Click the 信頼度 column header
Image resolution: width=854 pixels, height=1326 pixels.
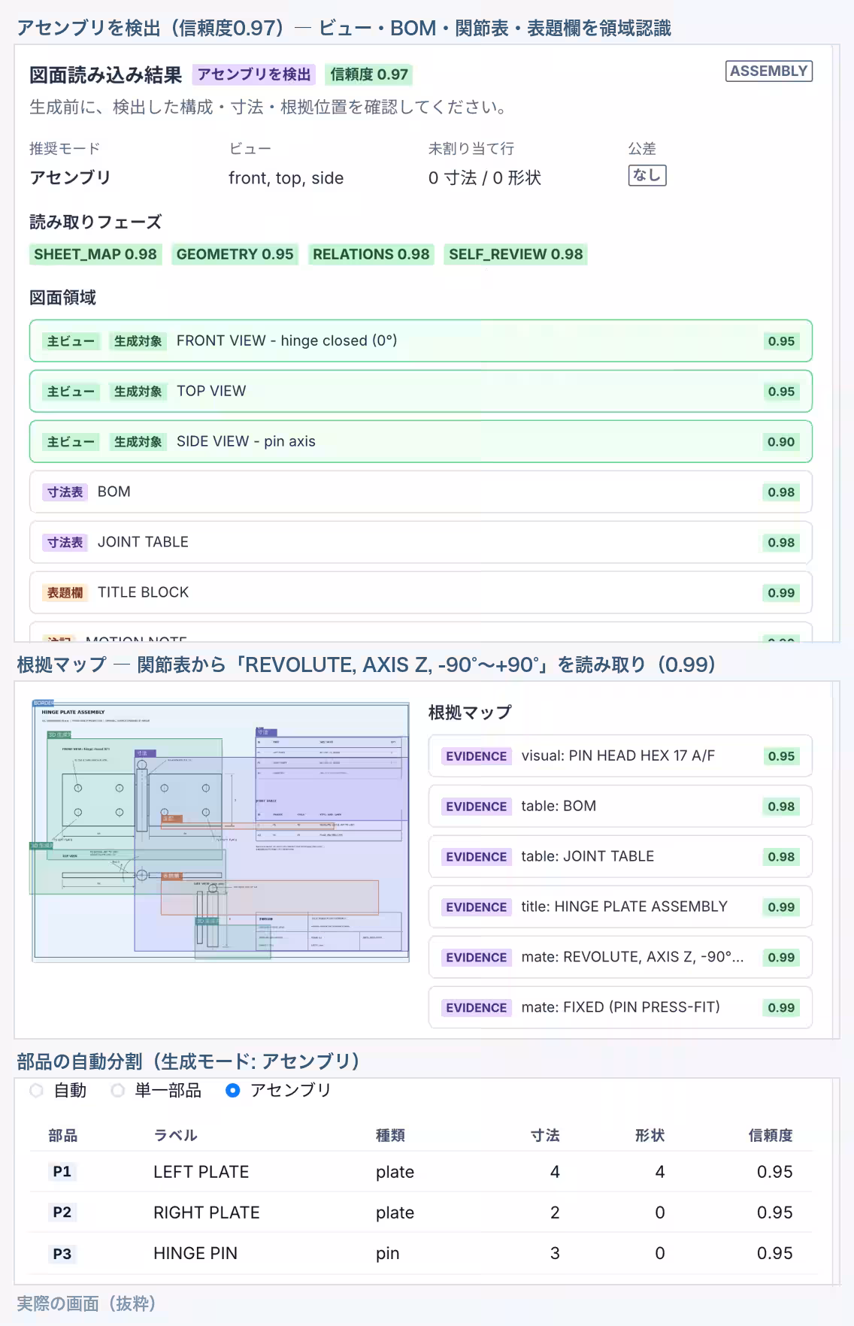point(771,1135)
